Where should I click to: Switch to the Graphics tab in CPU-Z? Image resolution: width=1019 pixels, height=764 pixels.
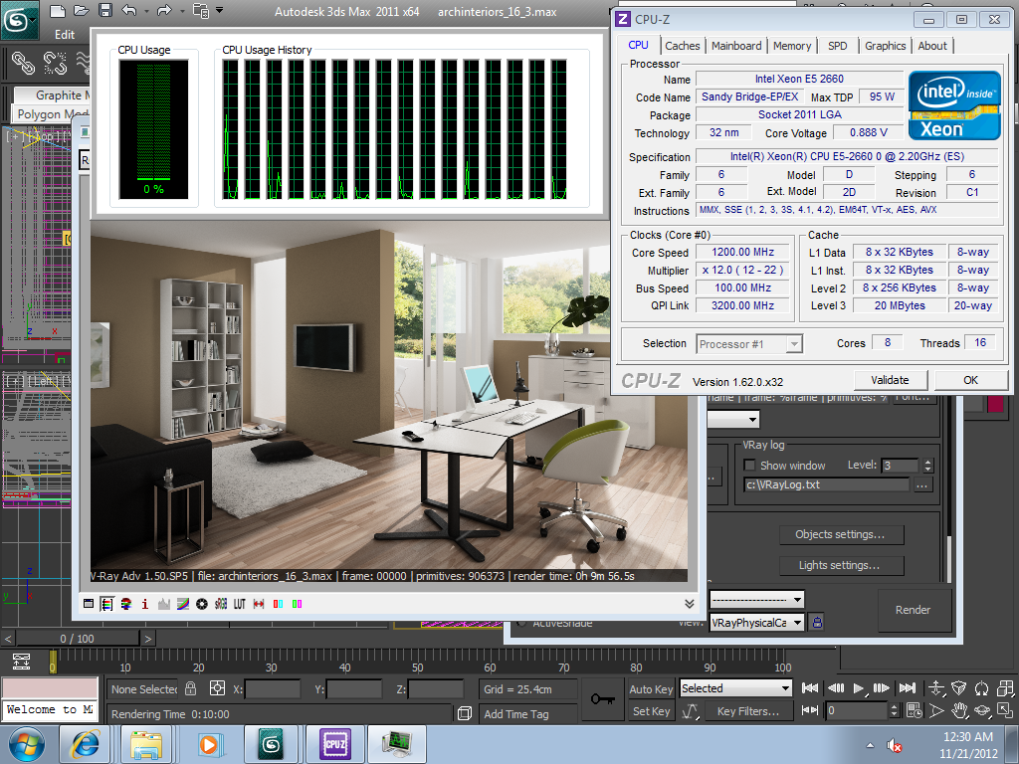coord(885,46)
